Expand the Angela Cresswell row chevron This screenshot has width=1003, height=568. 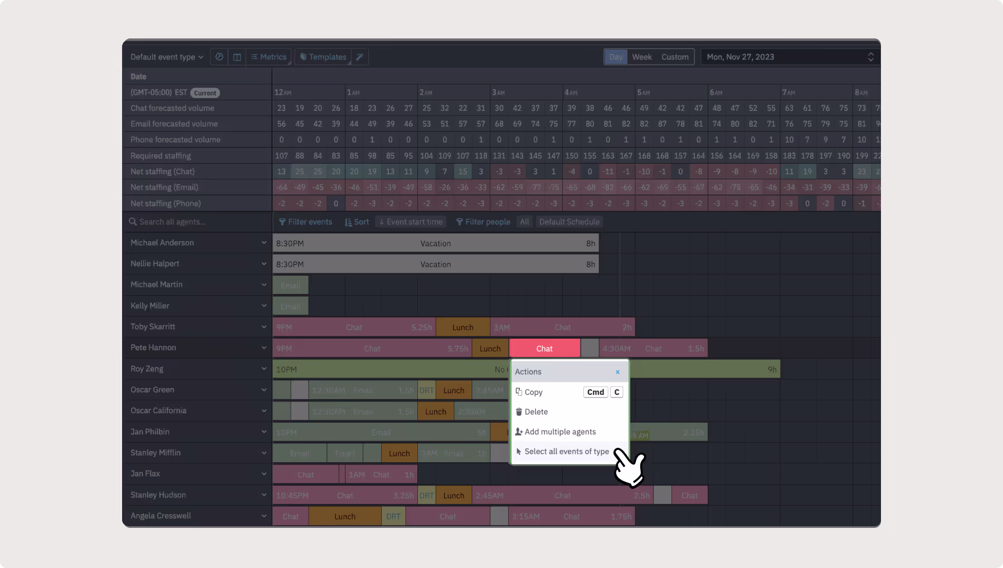click(x=264, y=516)
